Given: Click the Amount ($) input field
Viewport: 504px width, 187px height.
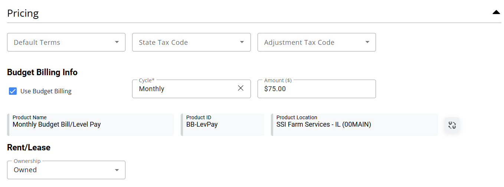Looking at the screenshot, I should click(x=316, y=89).
